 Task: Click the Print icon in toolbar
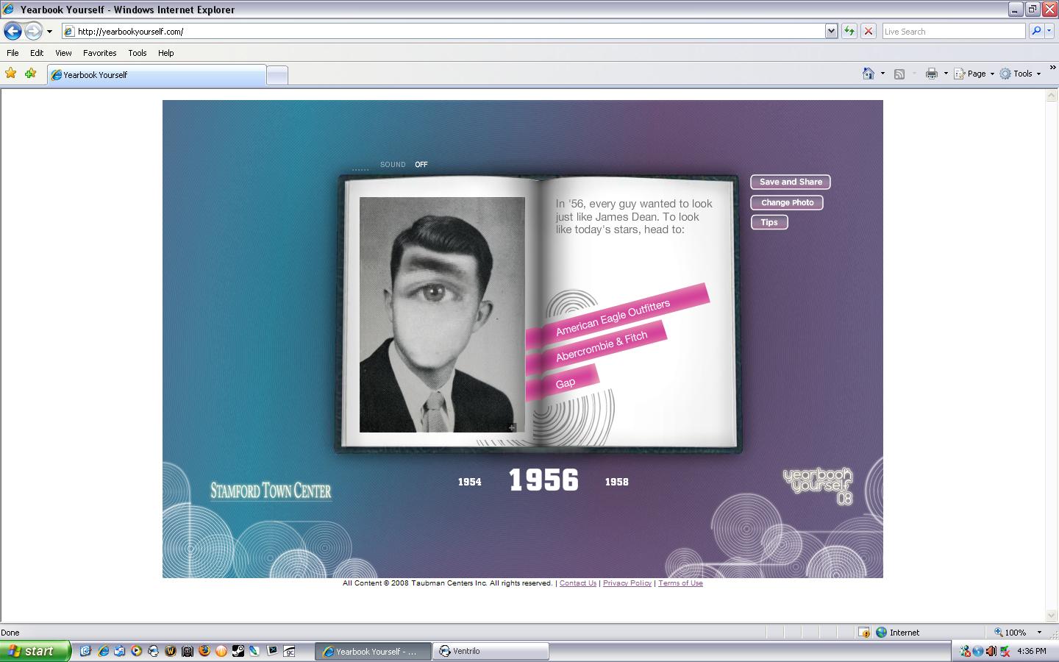[x=932, y=74]
